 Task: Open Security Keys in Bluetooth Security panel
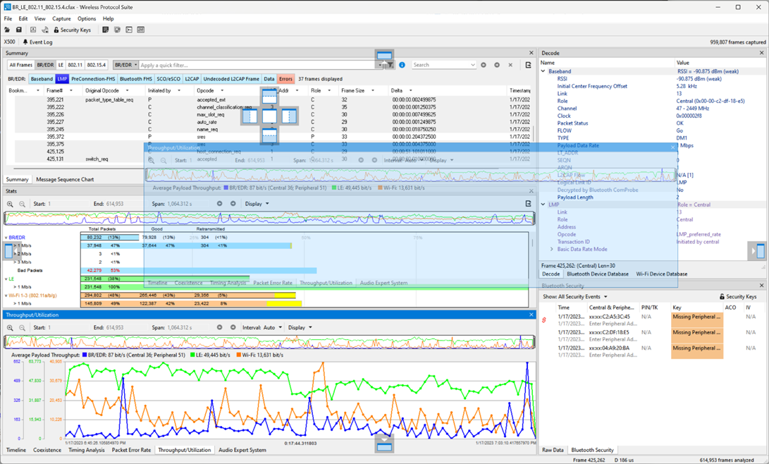pos(737,297)
